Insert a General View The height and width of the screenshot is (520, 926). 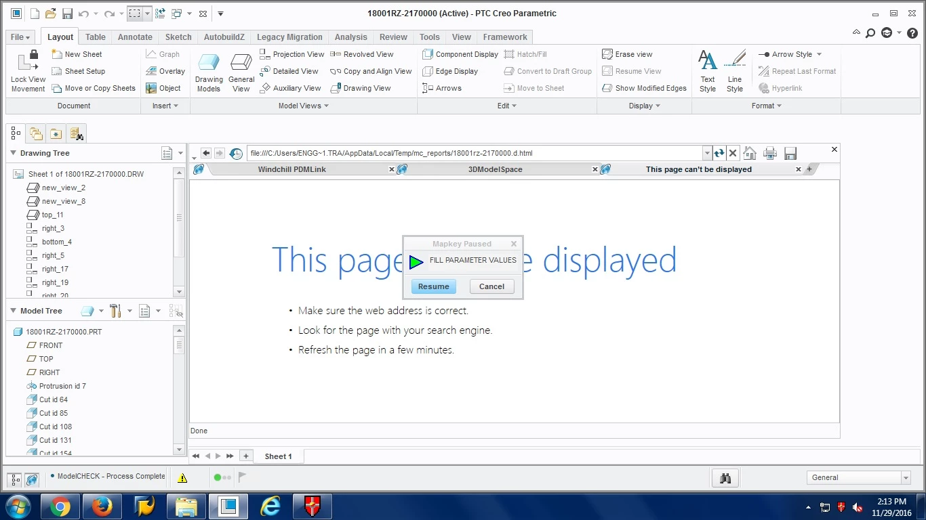point(241,72)
